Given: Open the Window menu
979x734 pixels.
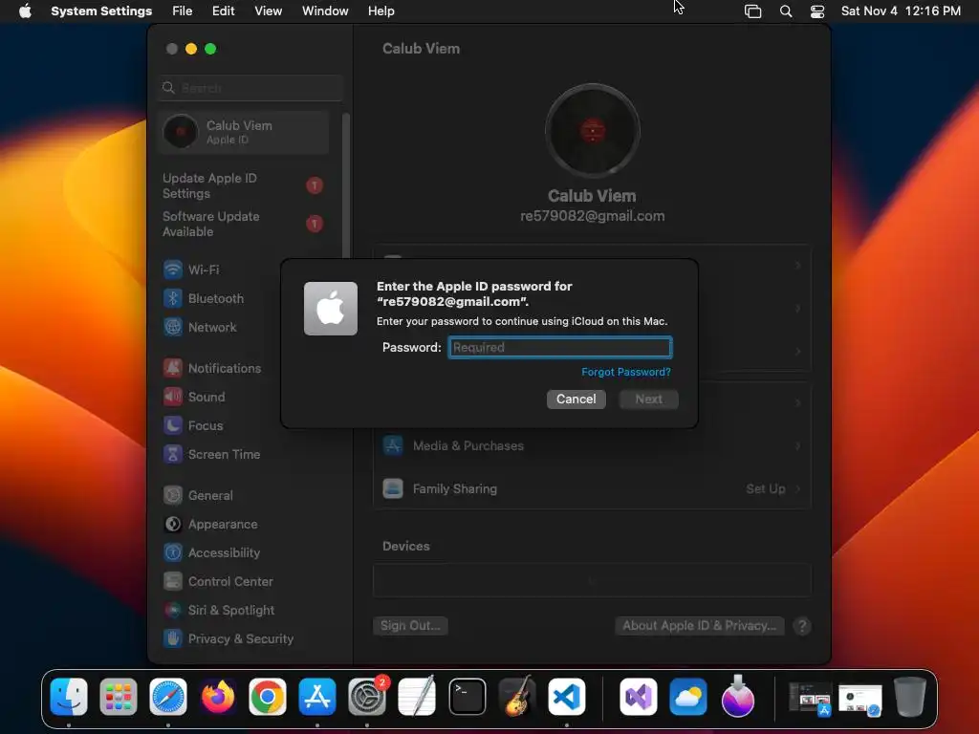Looking at the screenshot, I should click(x=325, y=11).
